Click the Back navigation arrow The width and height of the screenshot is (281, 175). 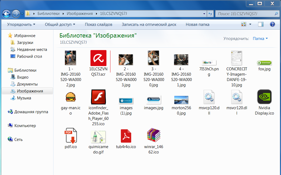tap(6, 14)
